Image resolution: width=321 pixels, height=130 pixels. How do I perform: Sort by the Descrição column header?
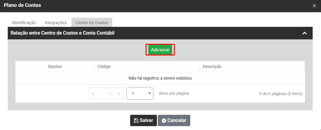pos(212,66)
